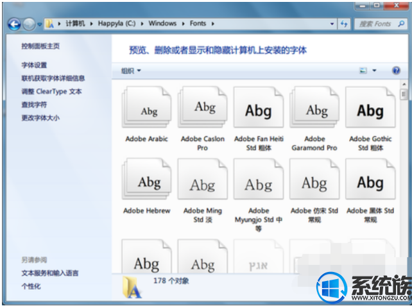Screen dimensions: 412x306
Task: Open the view options dropdown arrow
Action: 374,71
